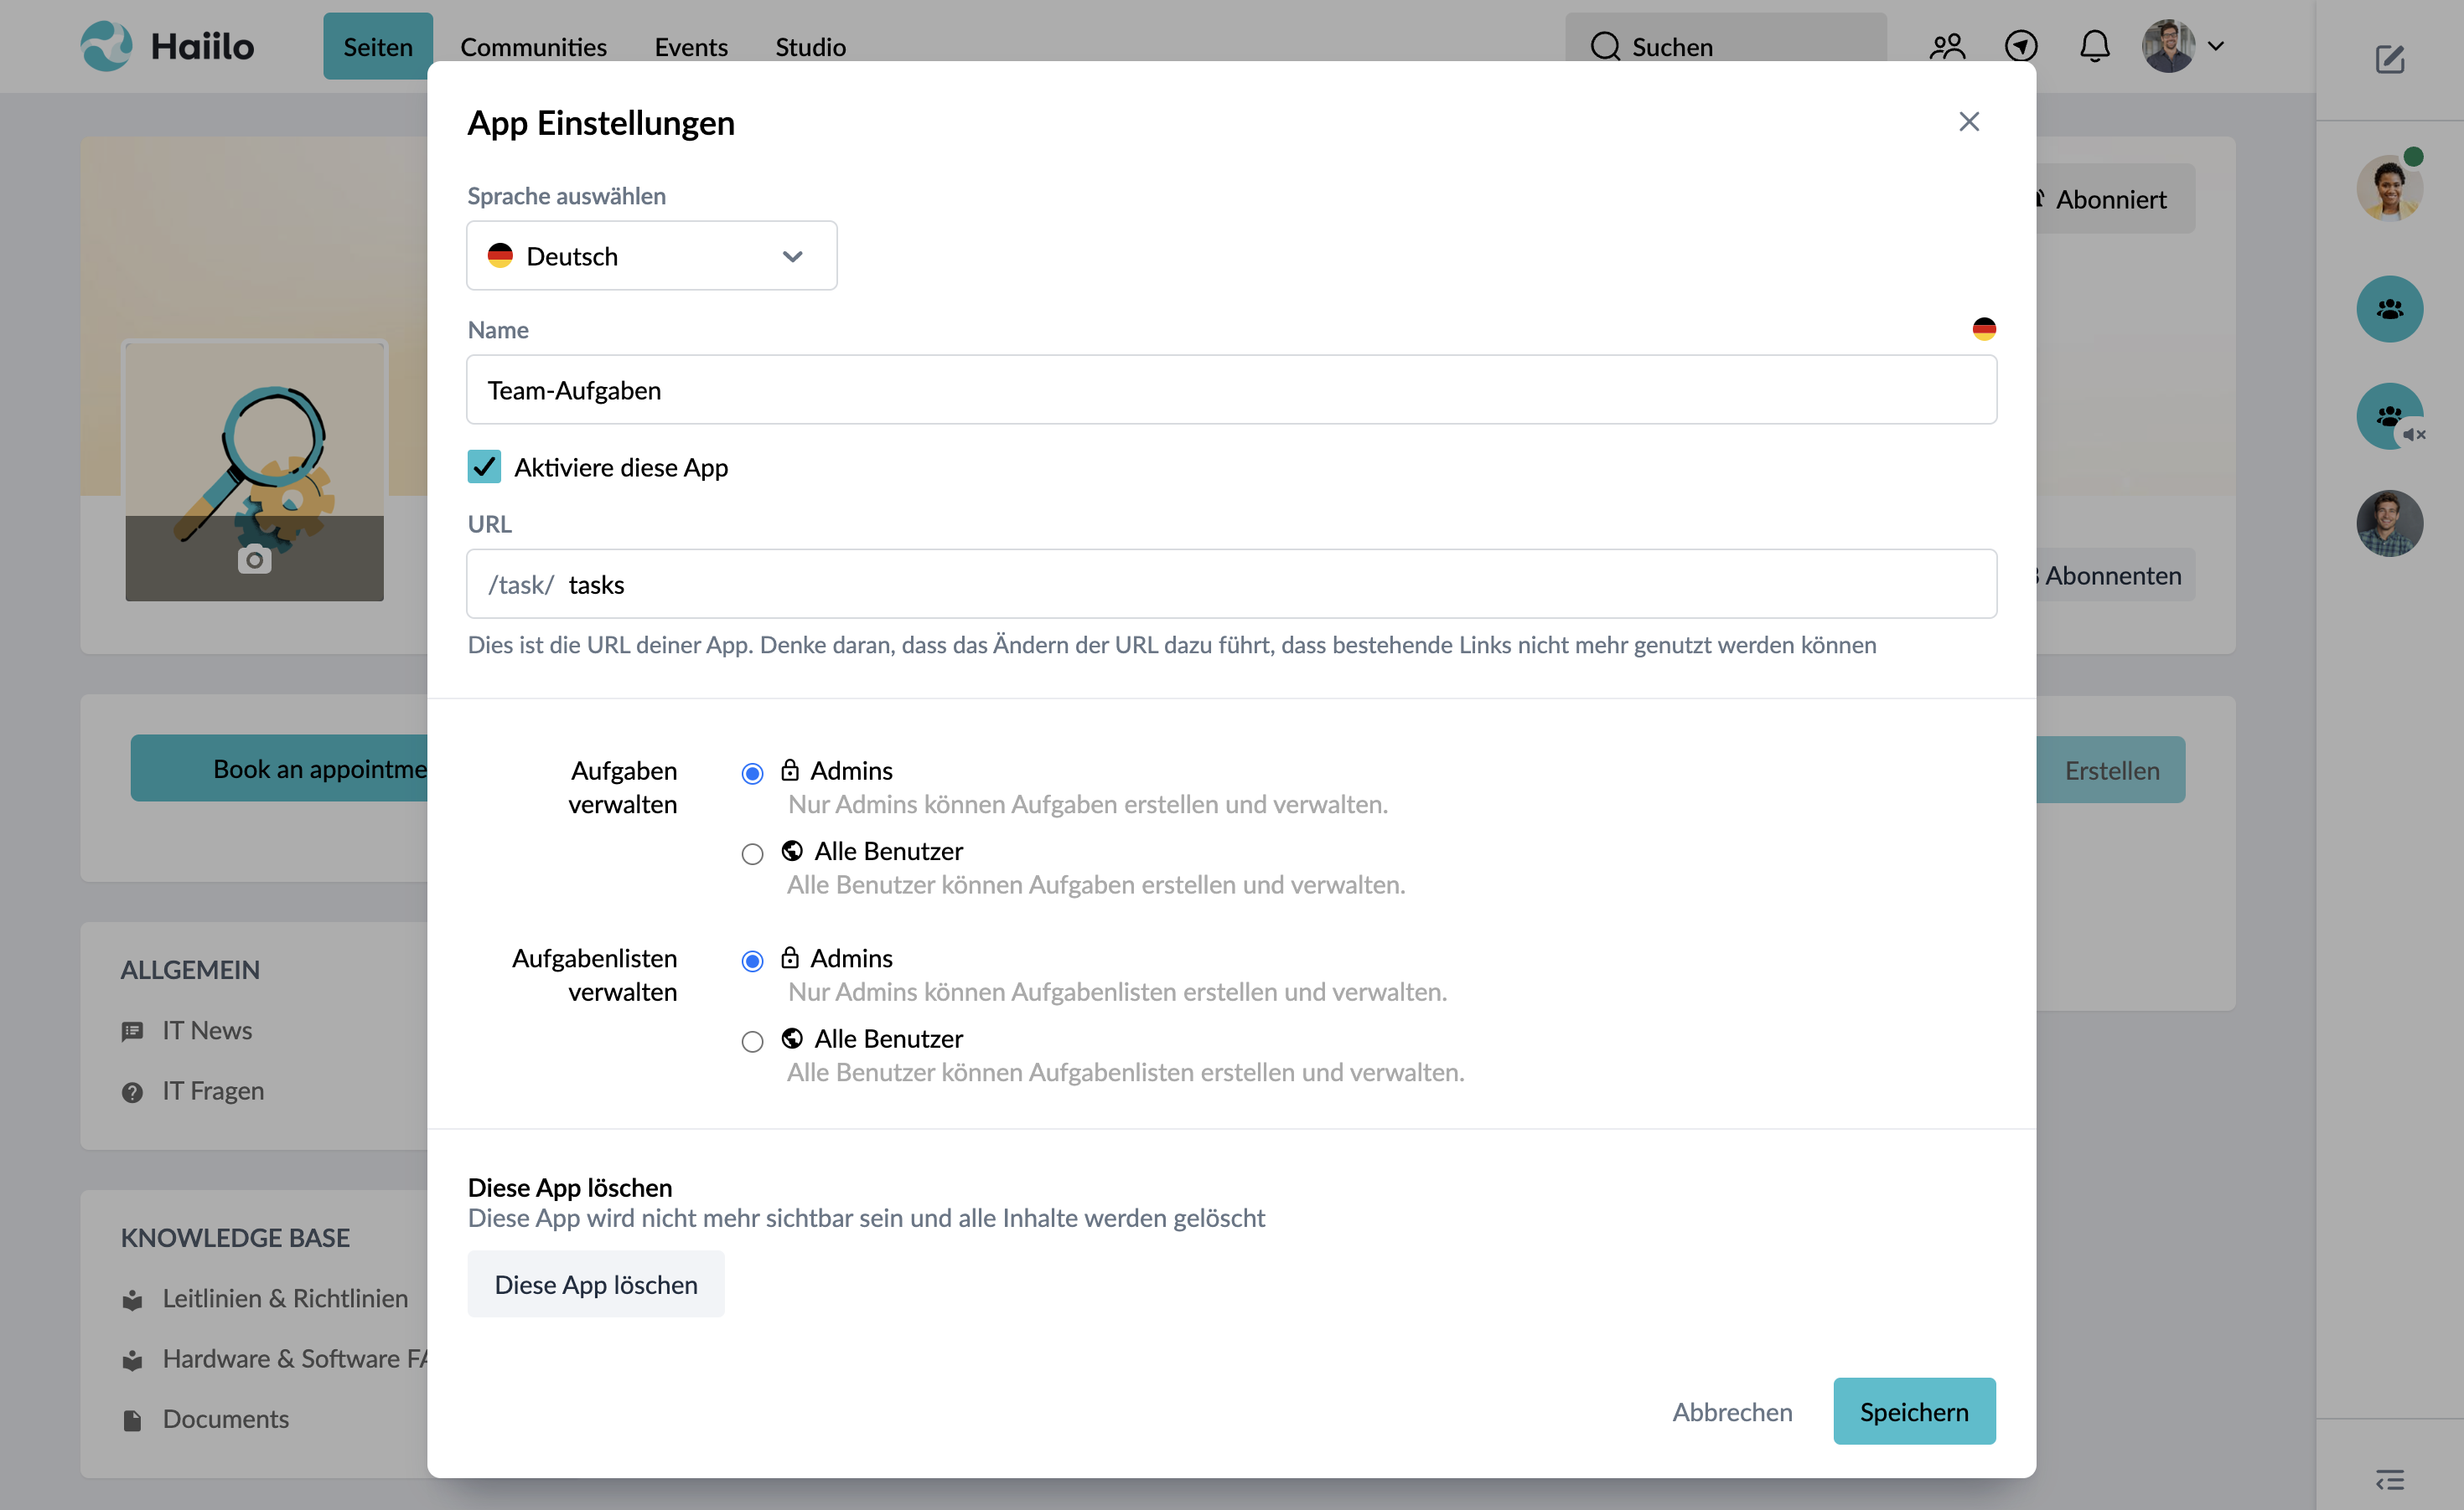Open the Studio menu item
Screen dimensions: 2464x1510
[810, 46]
